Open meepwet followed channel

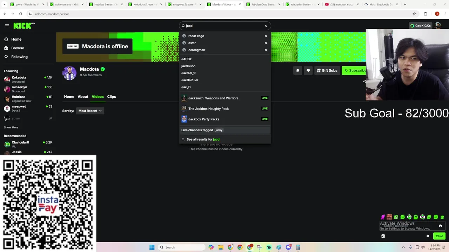[x=28, y=108]
